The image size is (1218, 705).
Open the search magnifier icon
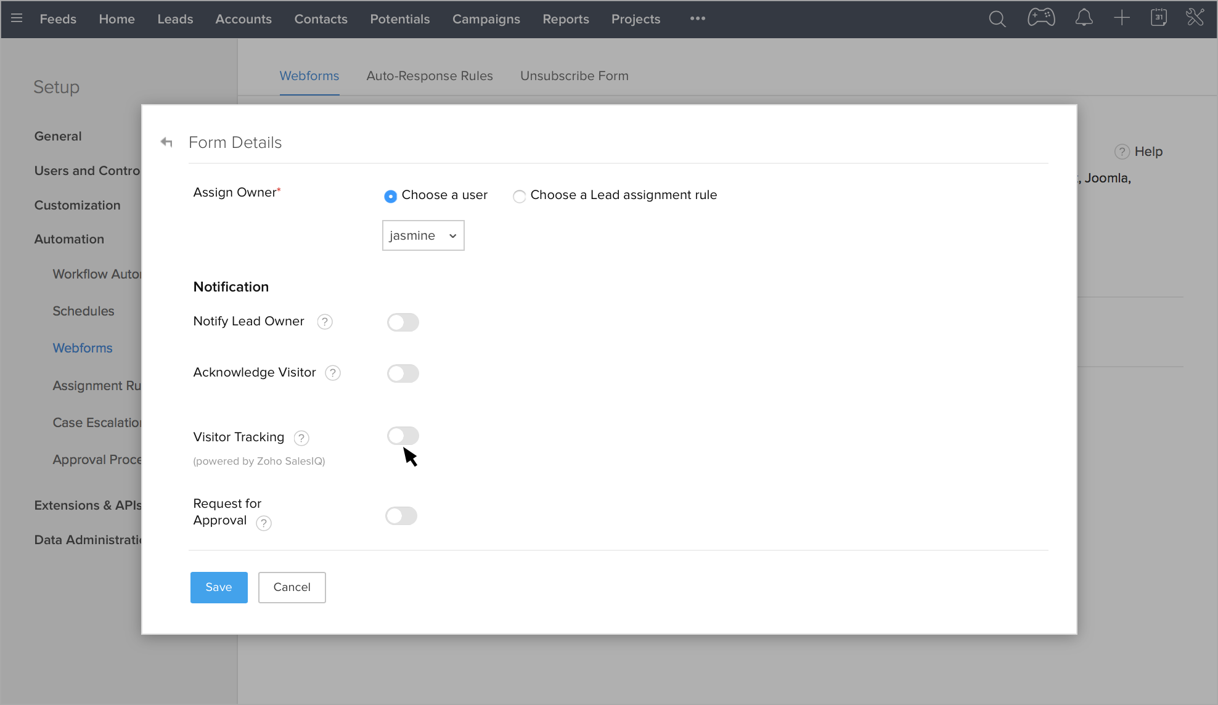(x=997, y=19)
